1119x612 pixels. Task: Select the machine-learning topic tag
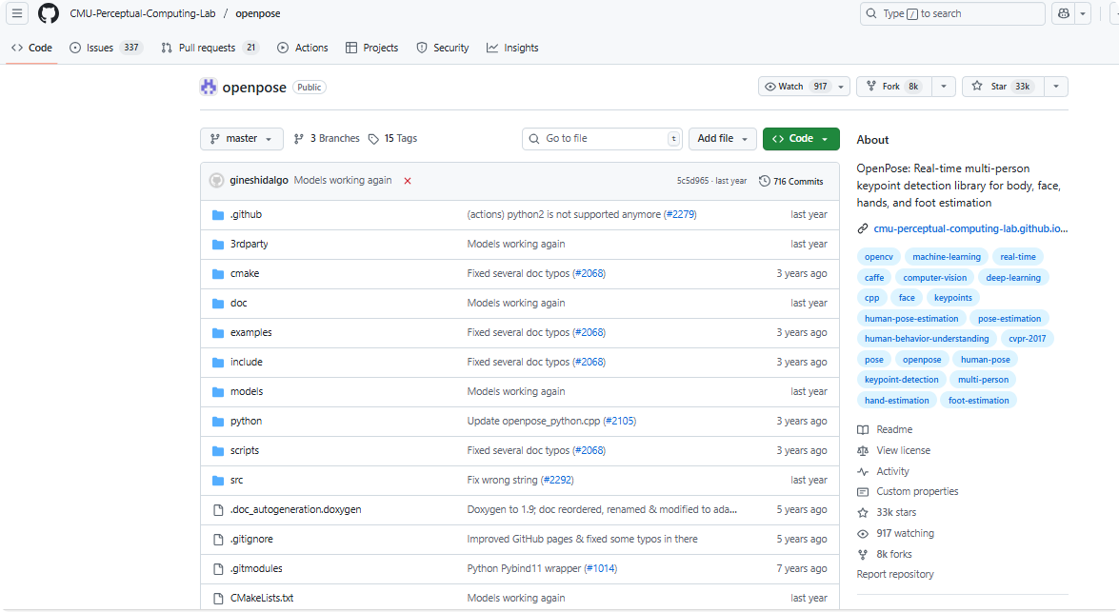point(947,257)
